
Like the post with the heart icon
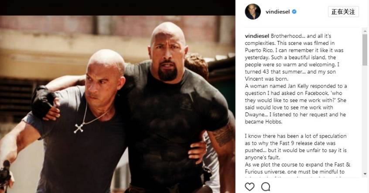point(249,187)
